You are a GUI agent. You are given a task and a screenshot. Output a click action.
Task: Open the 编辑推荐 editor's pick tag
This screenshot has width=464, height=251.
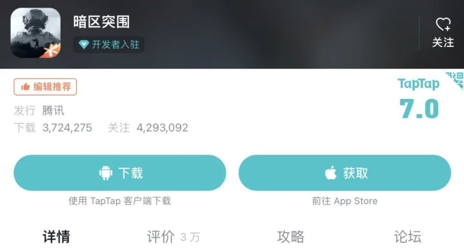45,87
